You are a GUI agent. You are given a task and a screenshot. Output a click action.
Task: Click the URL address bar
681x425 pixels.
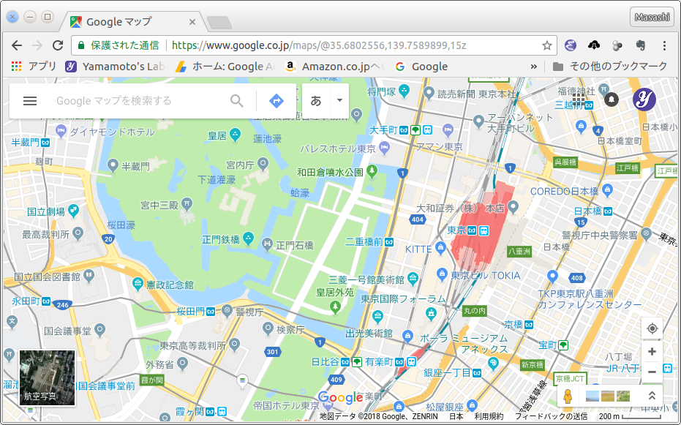click(314, 45)
